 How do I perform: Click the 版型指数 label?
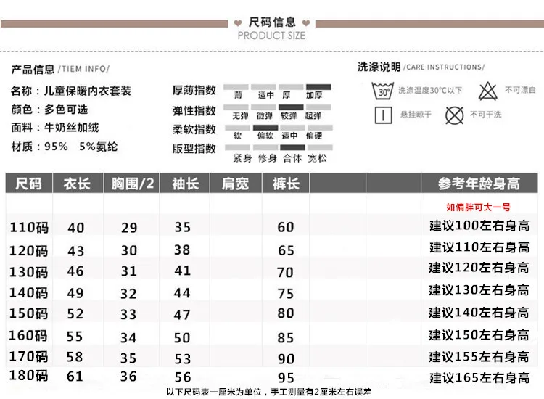coord(194,149)
